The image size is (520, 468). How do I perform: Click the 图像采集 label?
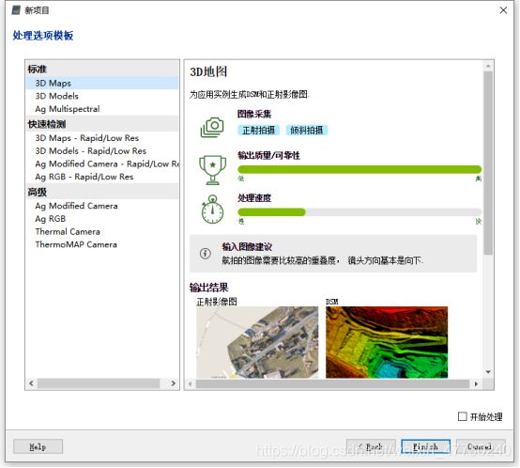(x=254, y=114)
